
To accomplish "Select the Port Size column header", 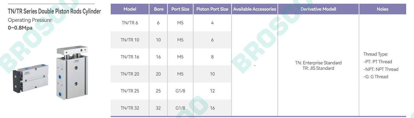I will pos(180,9).
